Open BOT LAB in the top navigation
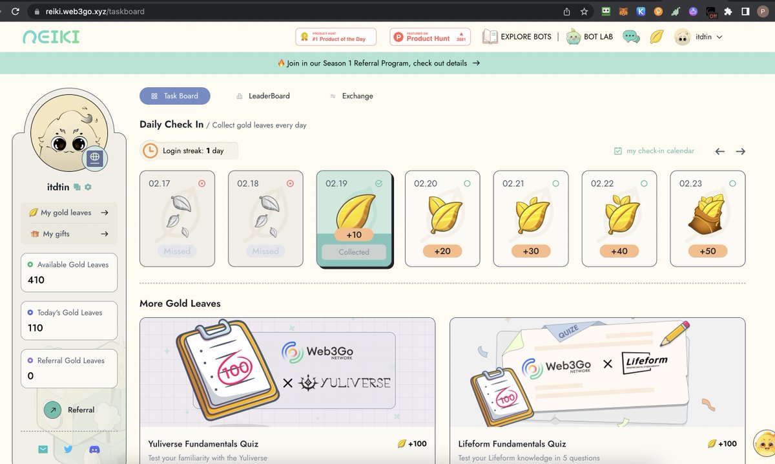 [589, 37]
